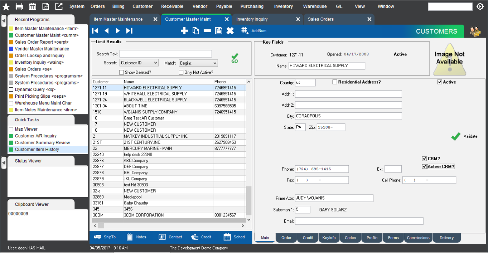Collapse the Status Viewer panel arrow
This screenshot has width=488, height=253.
(4, 163)
